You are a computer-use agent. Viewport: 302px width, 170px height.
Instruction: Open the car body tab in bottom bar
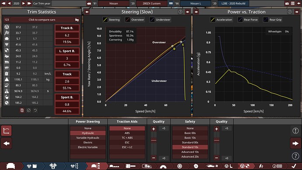tap(11, 166)
